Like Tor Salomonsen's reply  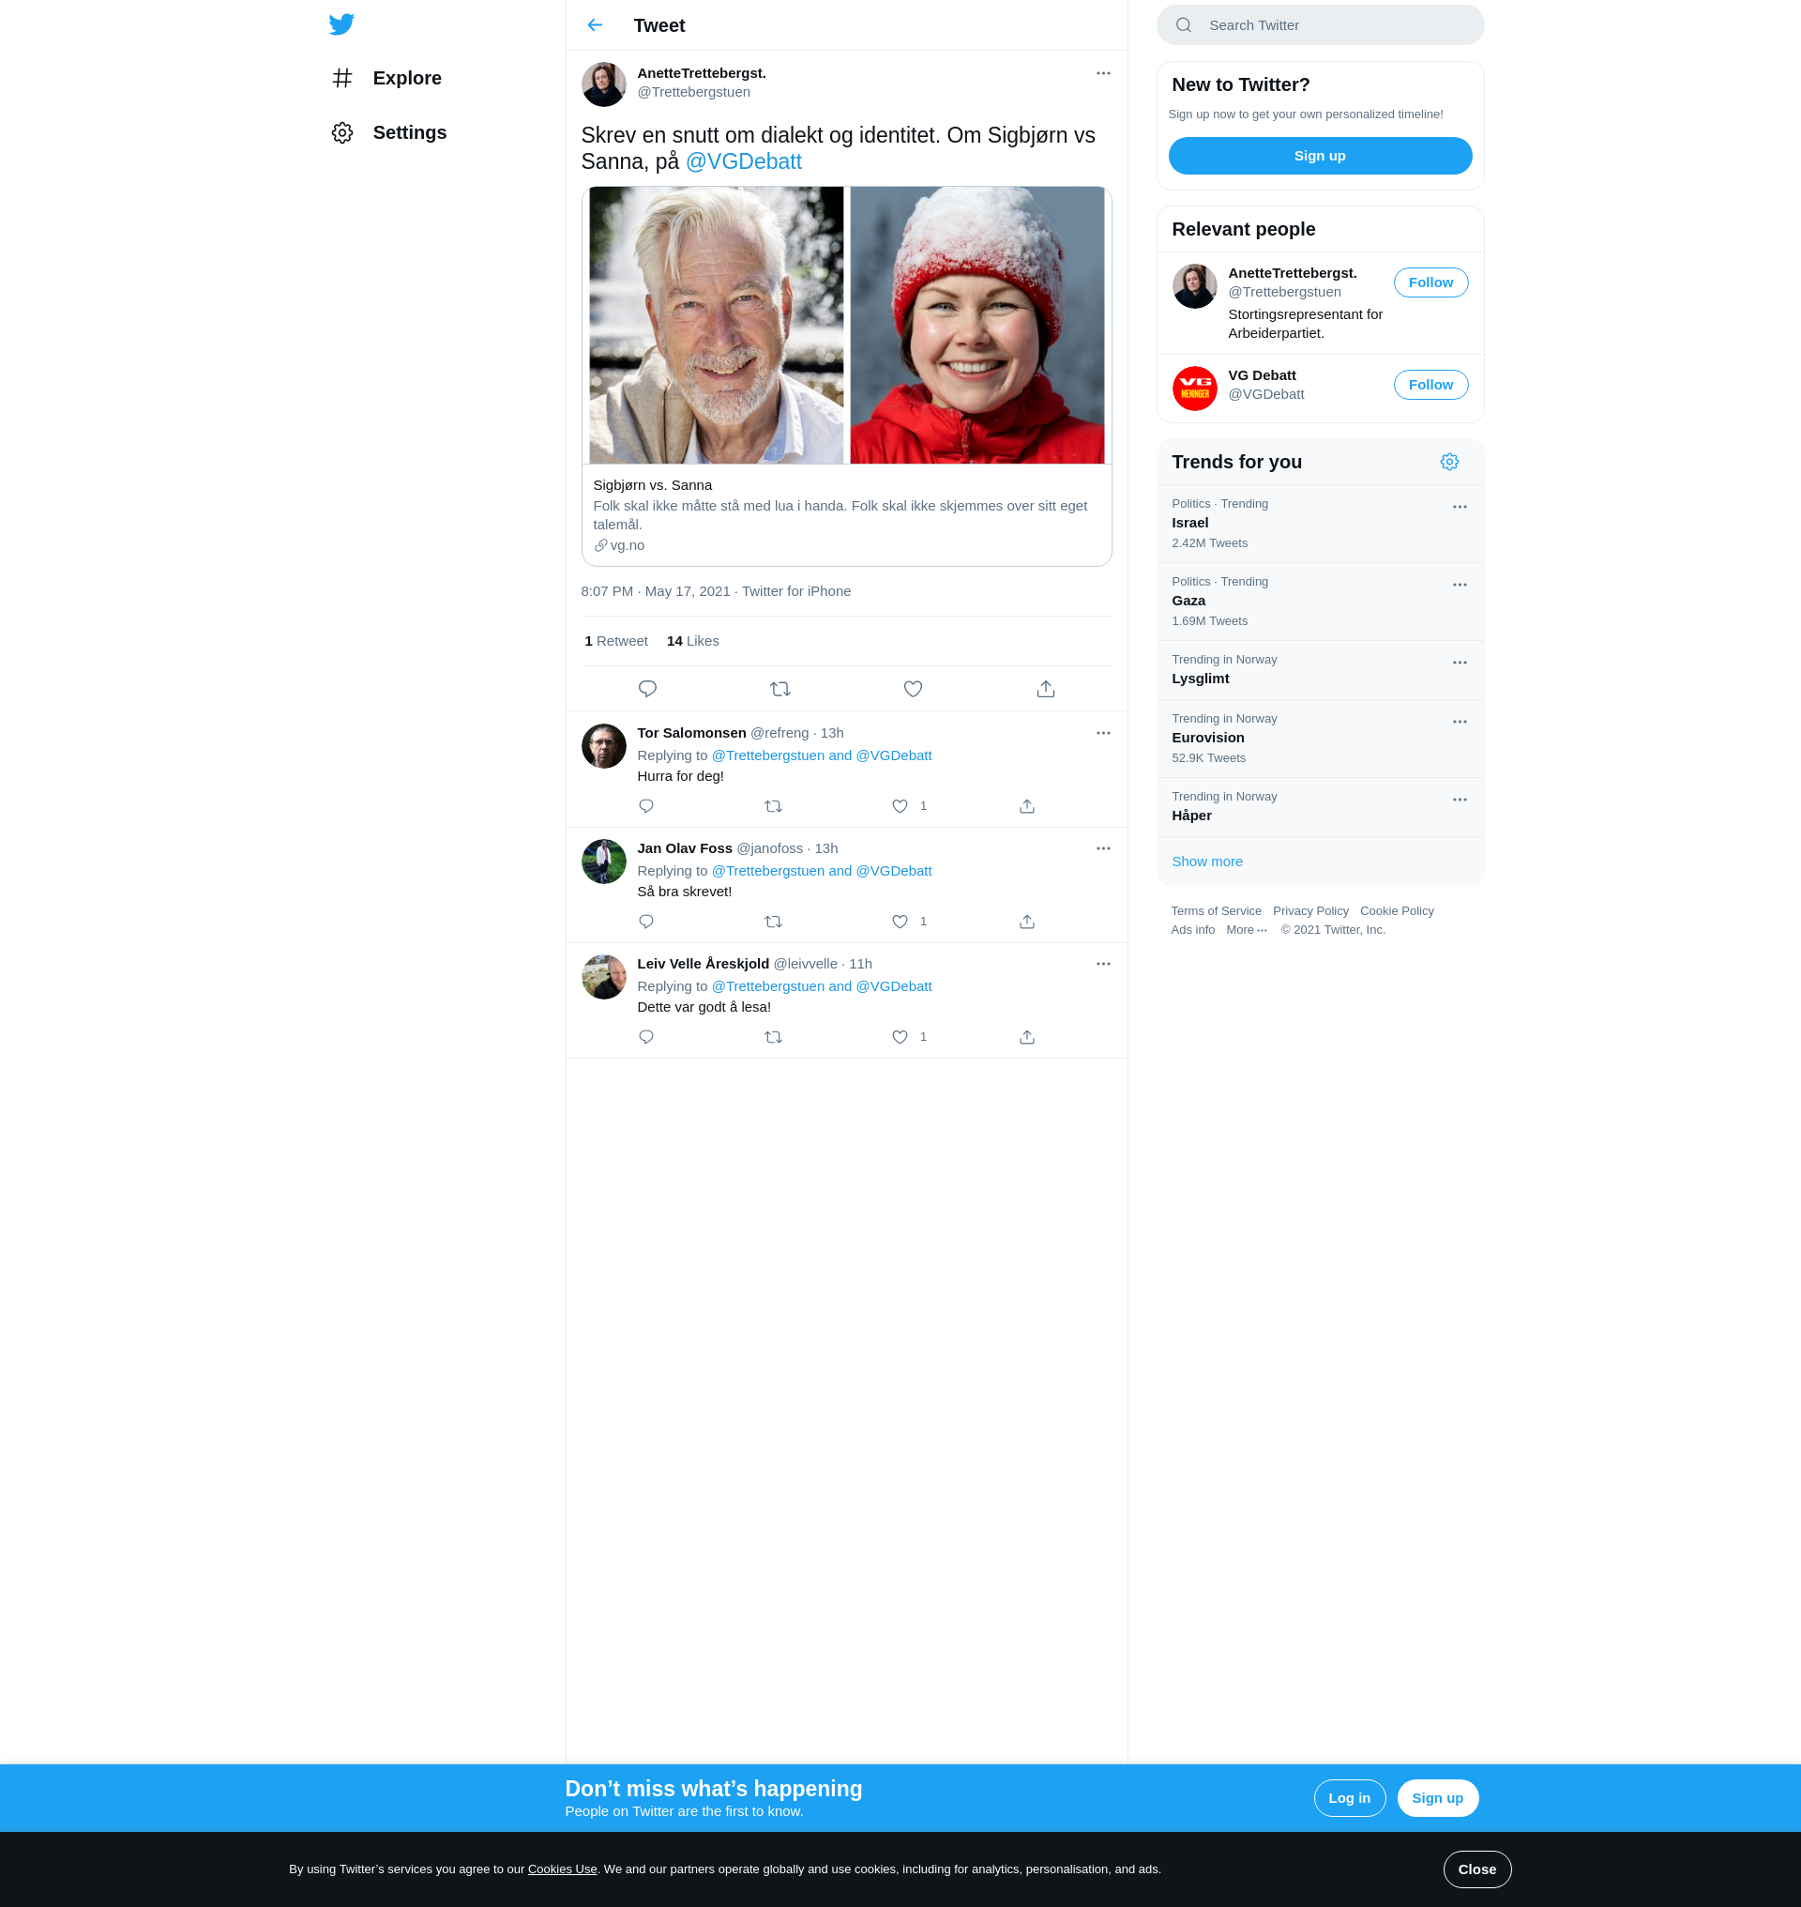point(900,806)
